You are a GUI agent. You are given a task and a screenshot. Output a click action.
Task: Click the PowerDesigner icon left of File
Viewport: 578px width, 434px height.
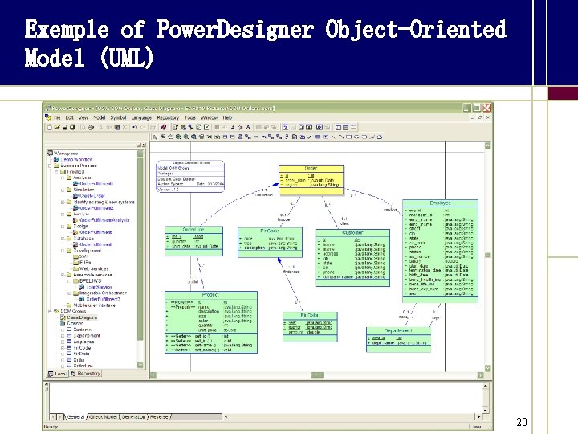pos(48,117)
